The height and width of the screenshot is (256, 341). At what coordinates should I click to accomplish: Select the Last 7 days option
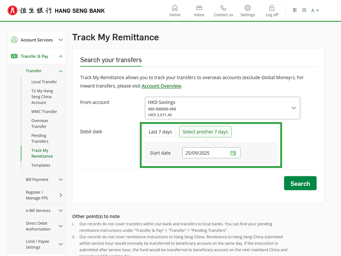[160, 132]
